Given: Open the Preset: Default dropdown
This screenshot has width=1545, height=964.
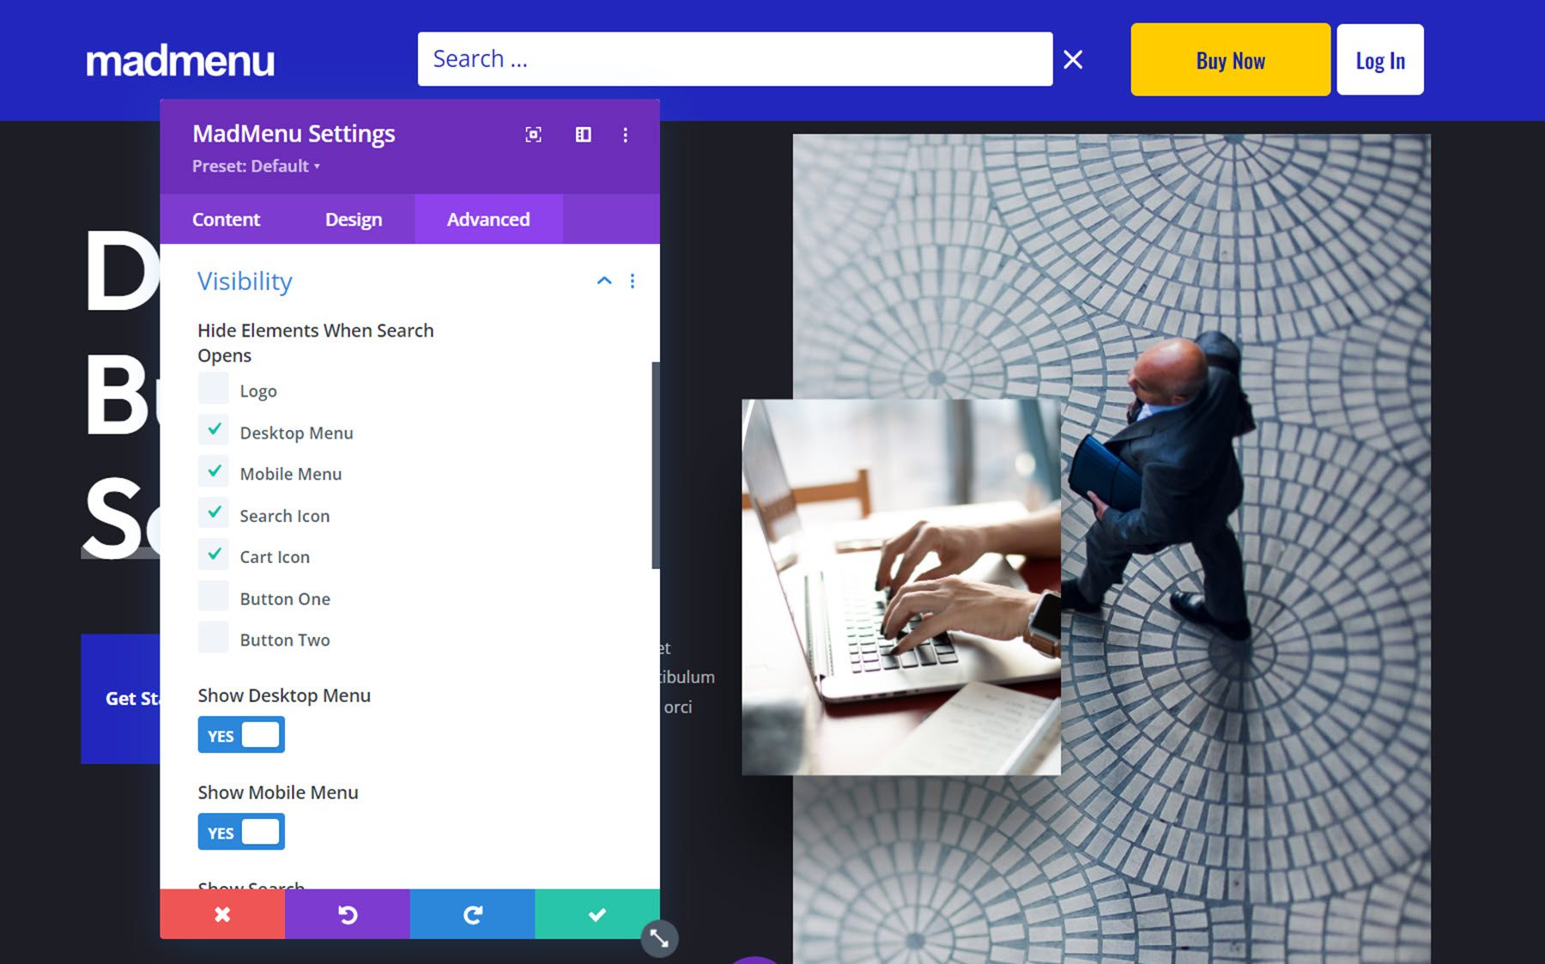Looking at the screenshot, I should (x=256, y=166).
